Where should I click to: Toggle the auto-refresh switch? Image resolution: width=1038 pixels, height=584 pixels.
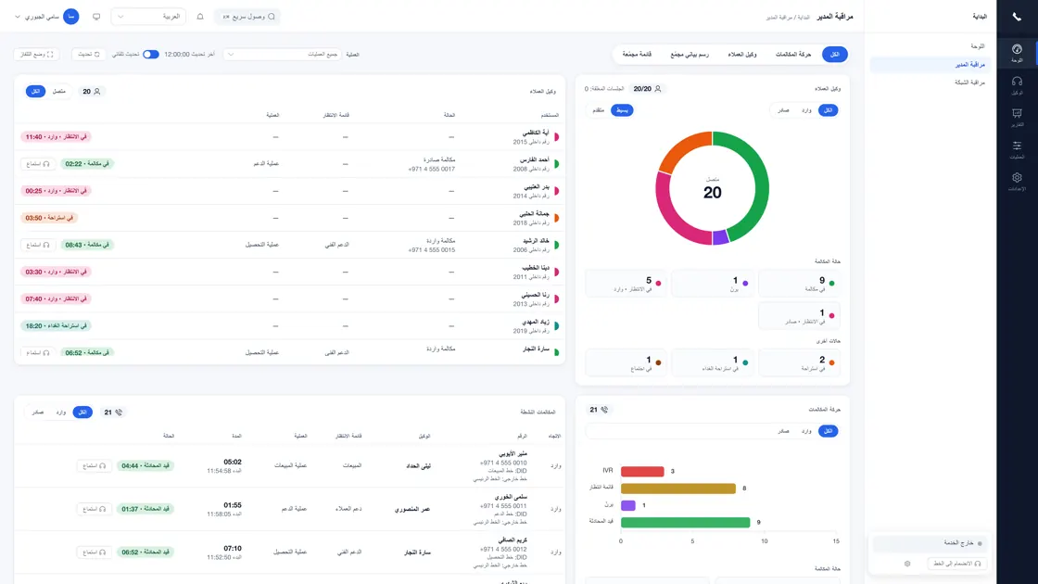(x=151, y=55)
